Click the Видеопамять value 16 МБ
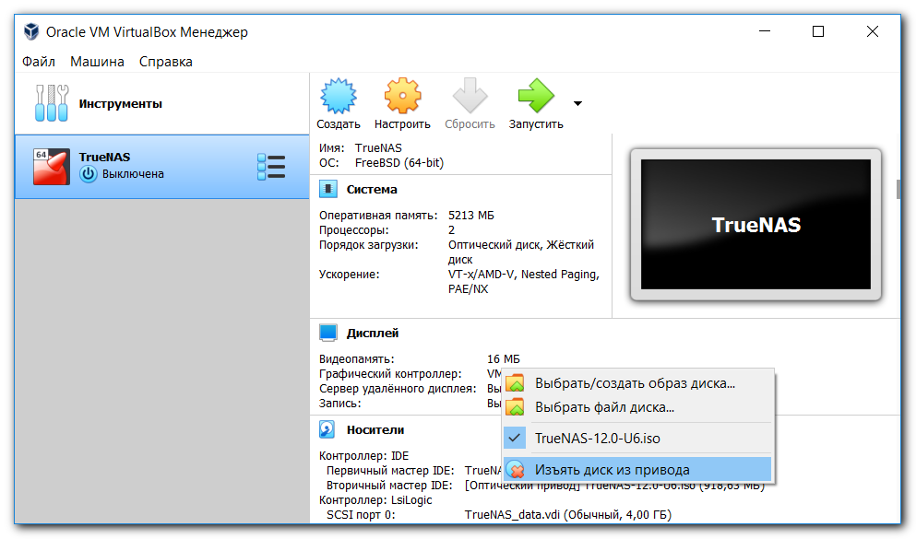The image size is (916, 539). (x=503, y=358)
